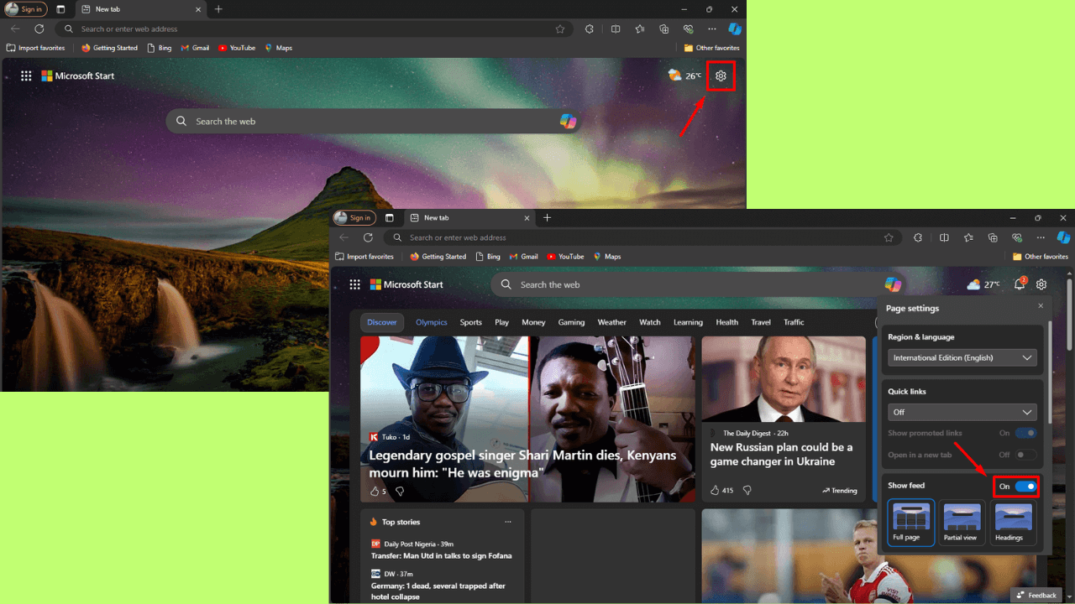Open Settings and more (…) in back window
This screenshot has height=604, width=1075.
[712, 29]
